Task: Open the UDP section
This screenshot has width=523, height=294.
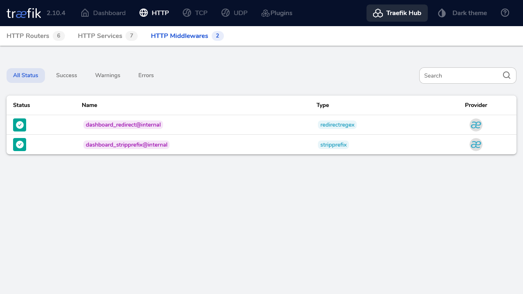Action: tap(234, 13)
